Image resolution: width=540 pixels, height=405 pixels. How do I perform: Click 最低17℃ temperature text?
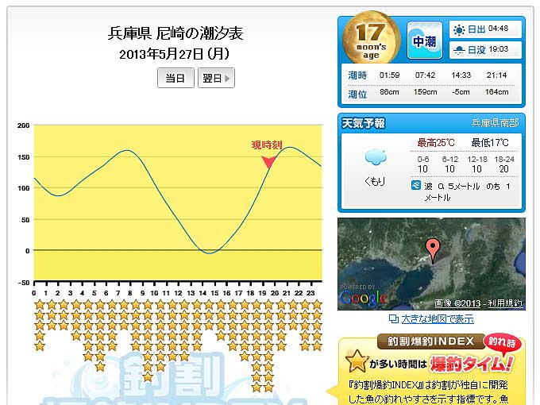click(490, 143)
